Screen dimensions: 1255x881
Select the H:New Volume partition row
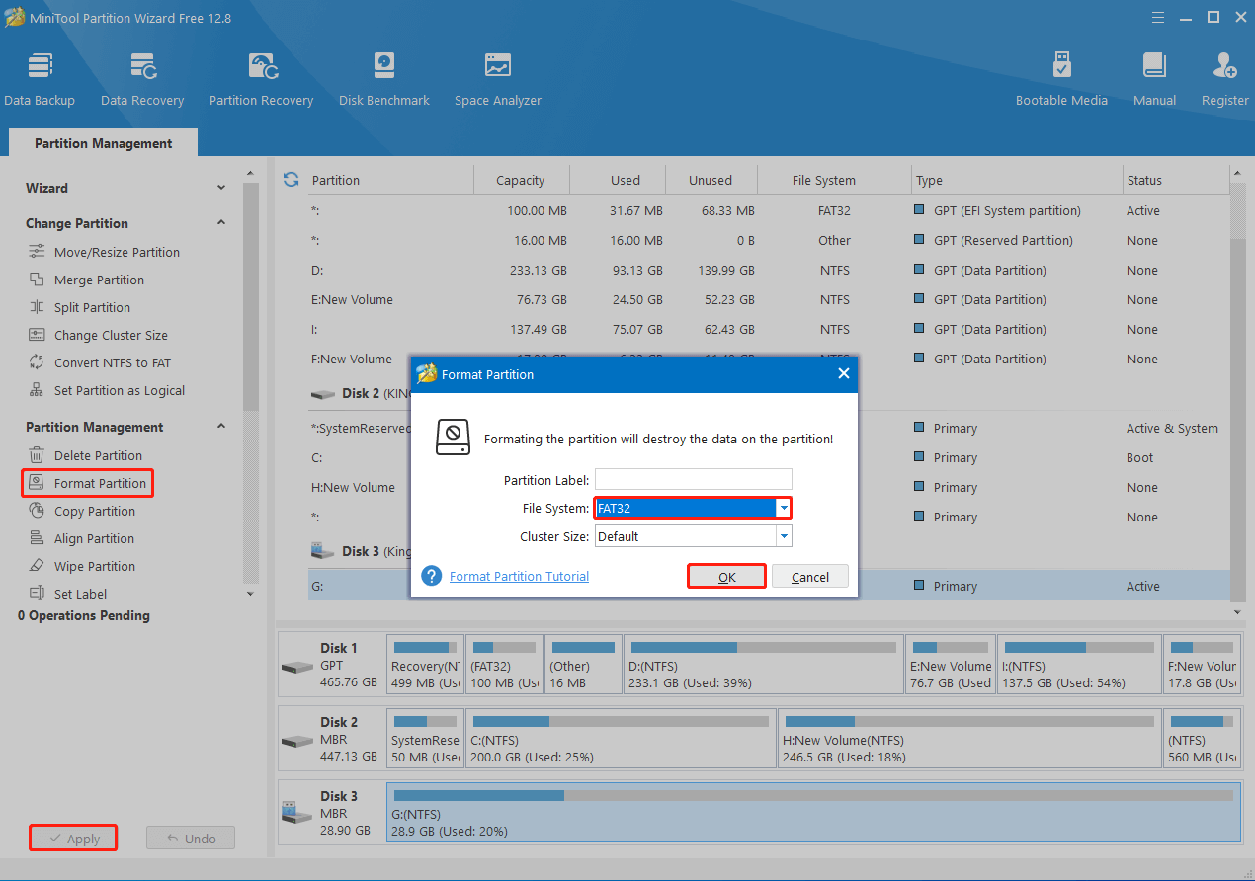769,487
